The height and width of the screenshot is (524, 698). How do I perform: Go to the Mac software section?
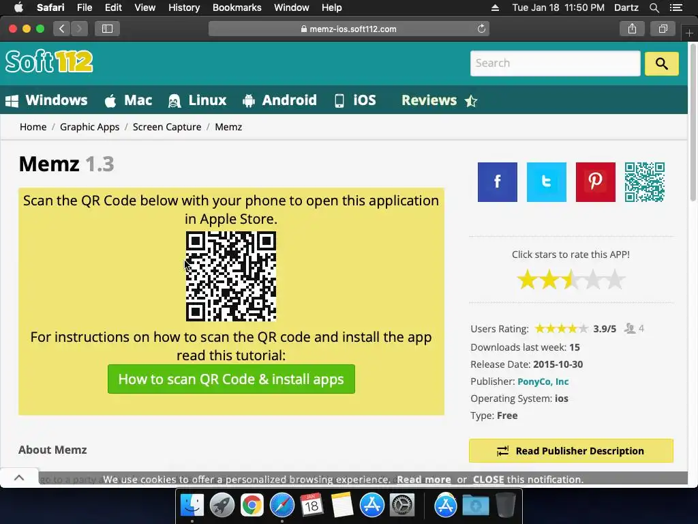coord(128,100)
